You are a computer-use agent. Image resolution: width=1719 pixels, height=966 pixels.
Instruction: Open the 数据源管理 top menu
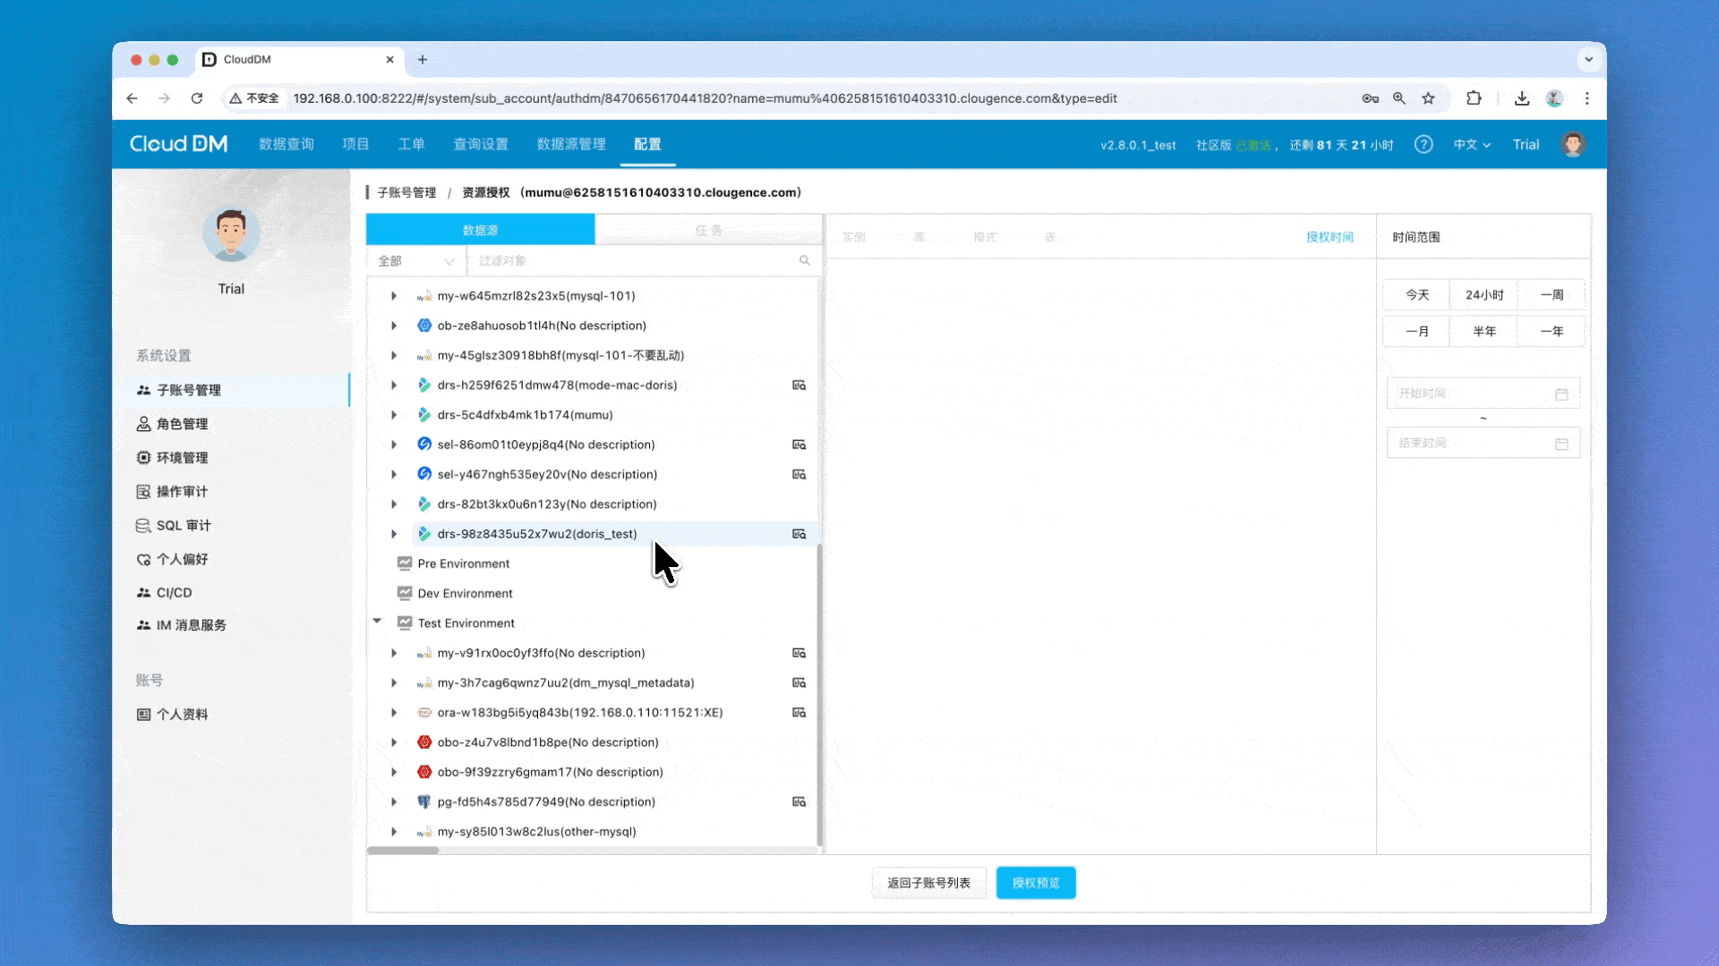tap(571, 145)
